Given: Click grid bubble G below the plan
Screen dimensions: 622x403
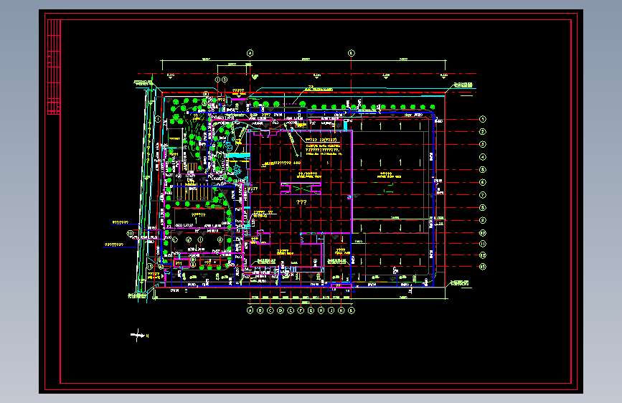Looking at the screenshot, I should [311, 310].
